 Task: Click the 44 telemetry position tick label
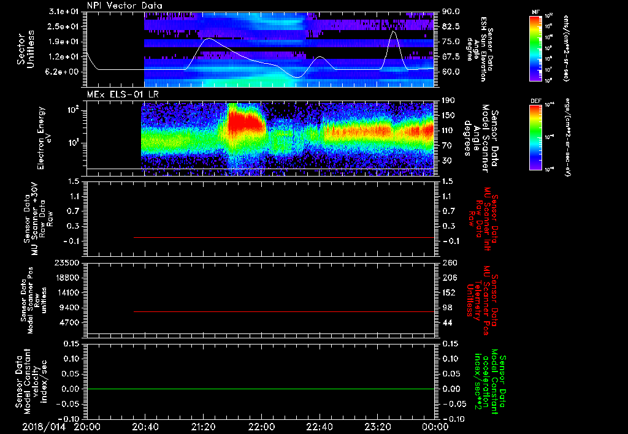447,322
